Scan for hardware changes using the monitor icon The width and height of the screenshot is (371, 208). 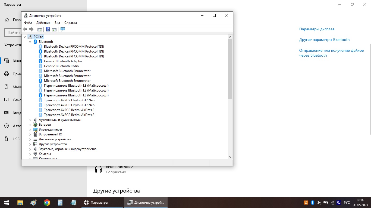point(63,29)
